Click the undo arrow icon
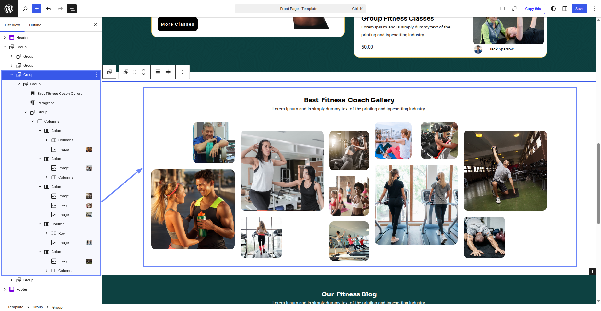 tap(49, 9)
